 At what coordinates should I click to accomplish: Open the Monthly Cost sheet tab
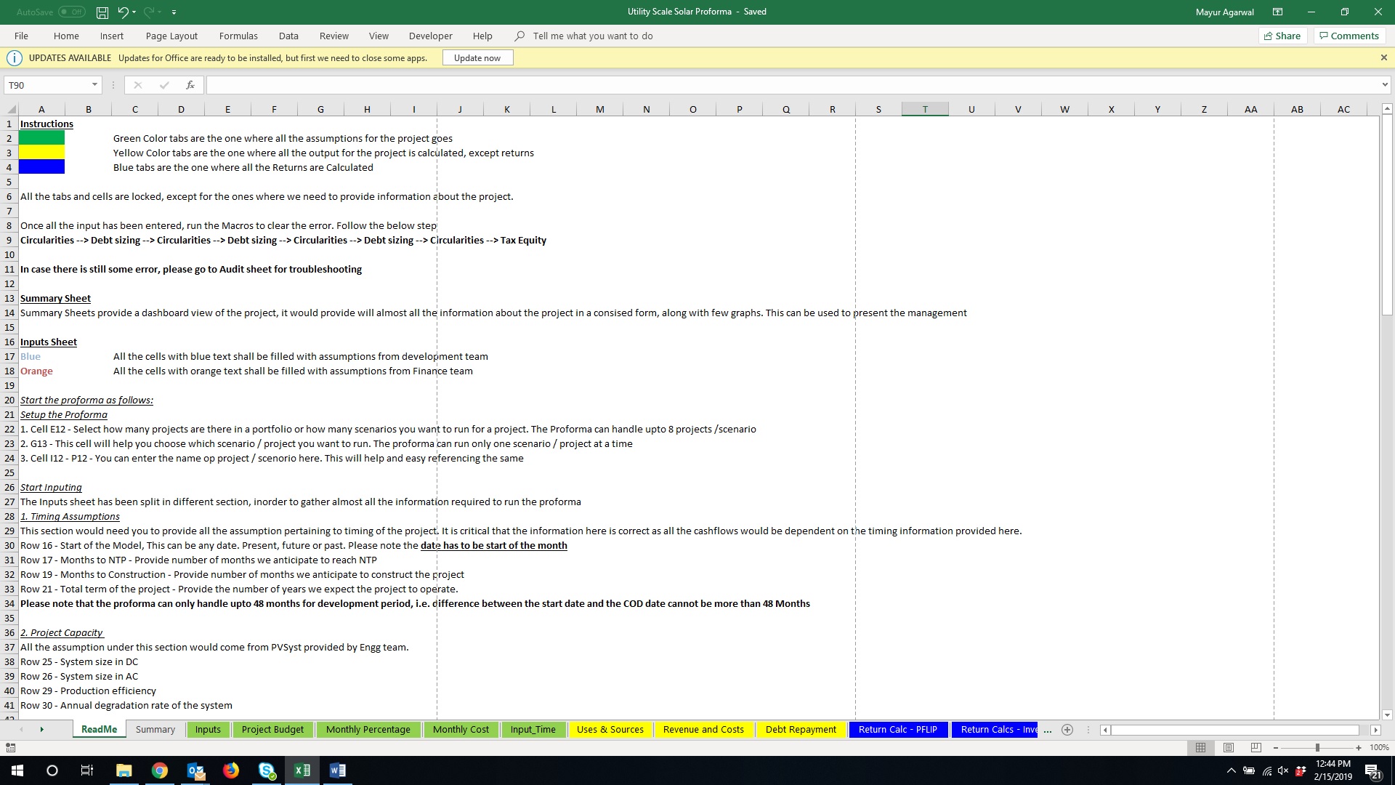(461, 729)
